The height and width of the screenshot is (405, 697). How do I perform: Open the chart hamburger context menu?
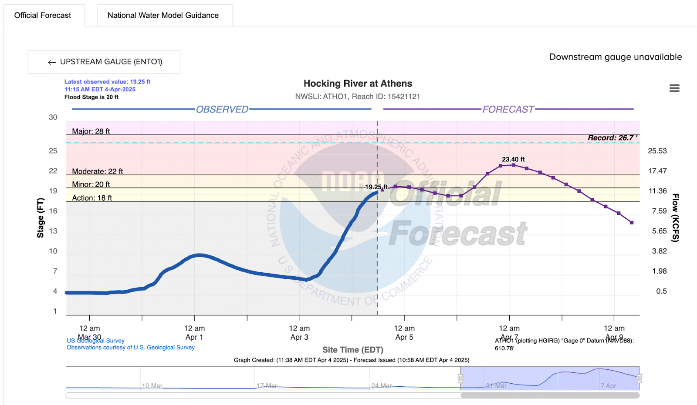[674, 88]
